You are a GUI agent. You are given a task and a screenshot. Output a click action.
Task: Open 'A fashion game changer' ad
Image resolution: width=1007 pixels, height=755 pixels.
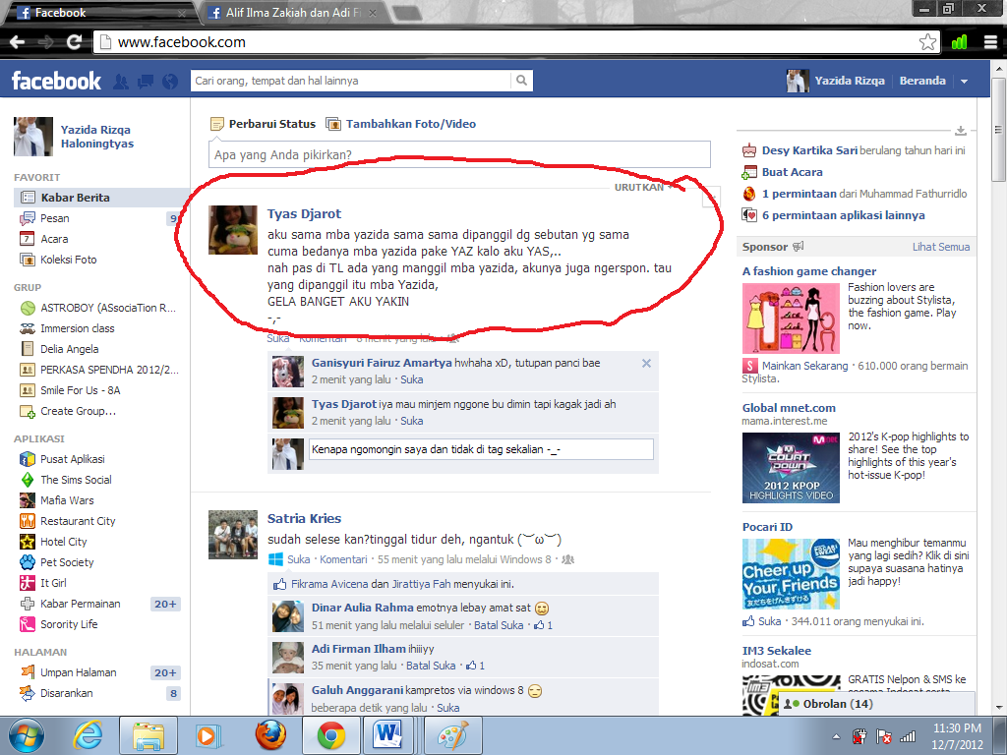pyautogui.click(x=809, y=271)
